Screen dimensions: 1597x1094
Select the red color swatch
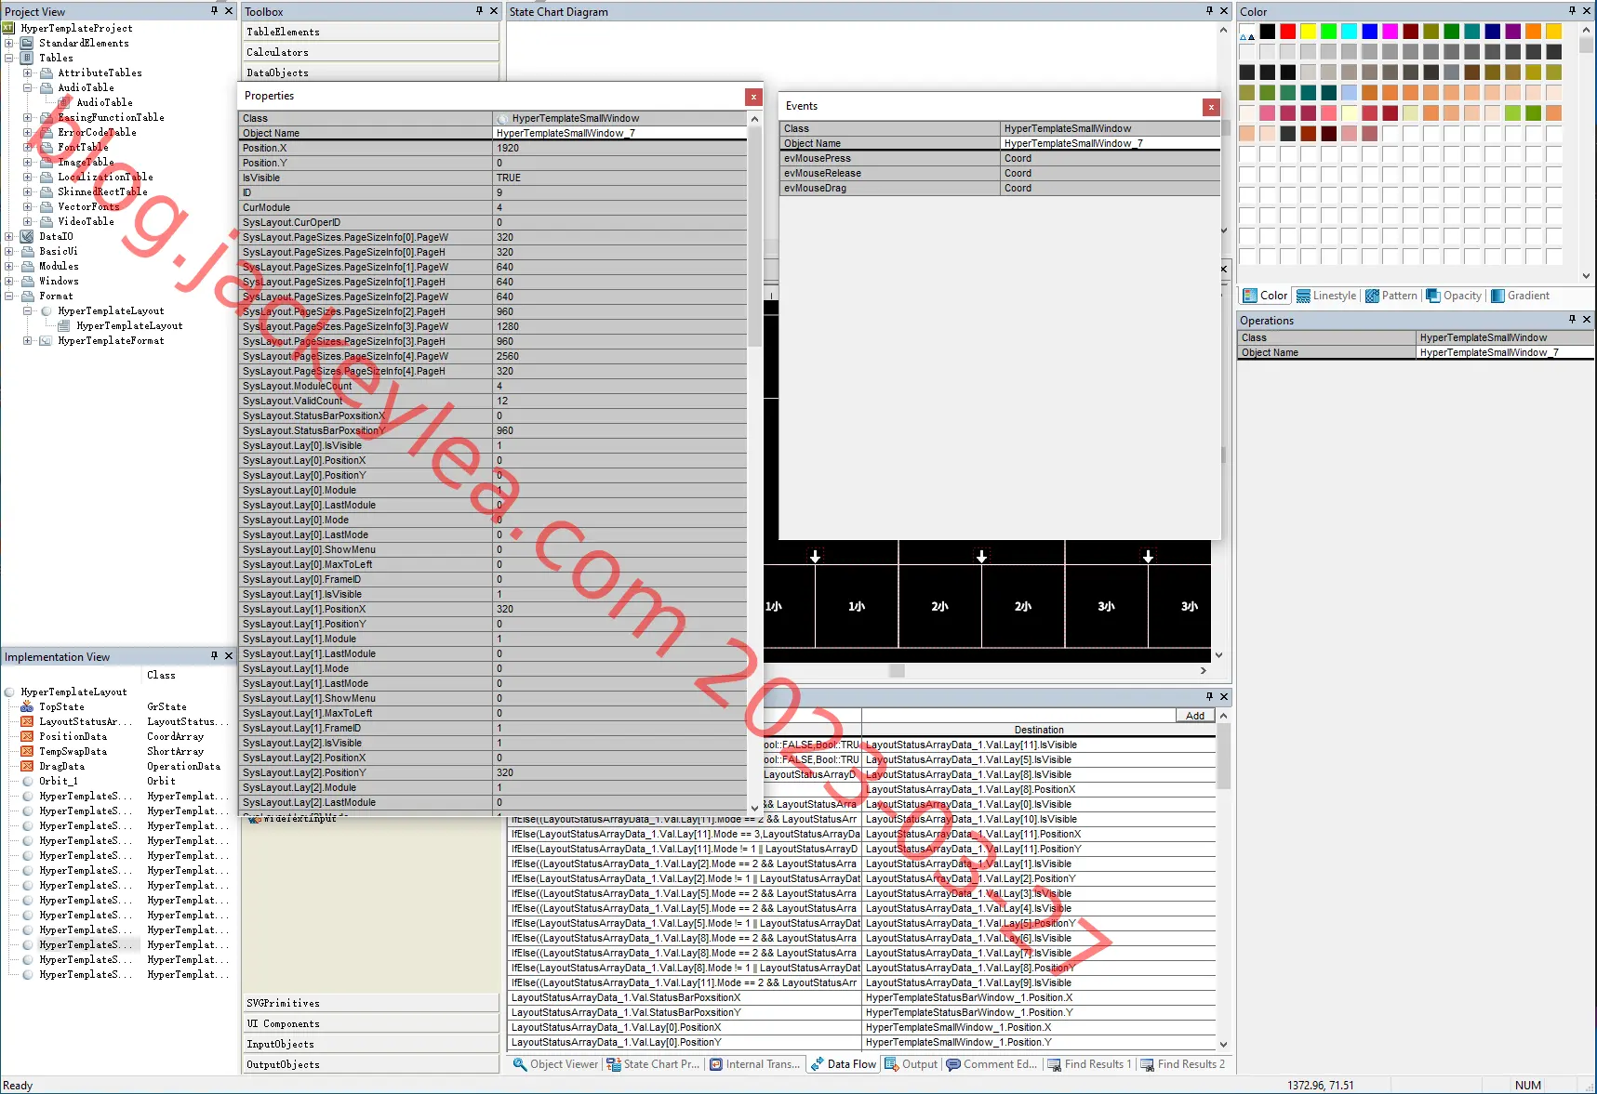point(1287,32)
